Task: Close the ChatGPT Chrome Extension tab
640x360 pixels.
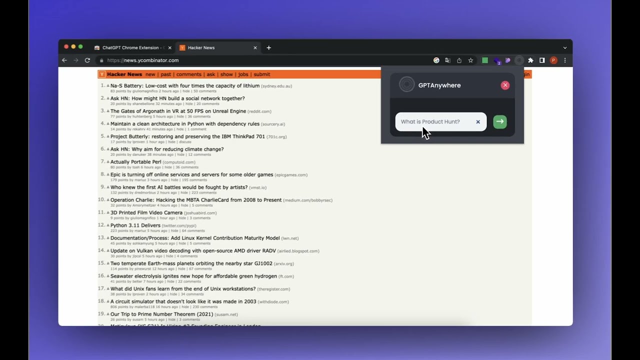Action: (x=169, y=48)
